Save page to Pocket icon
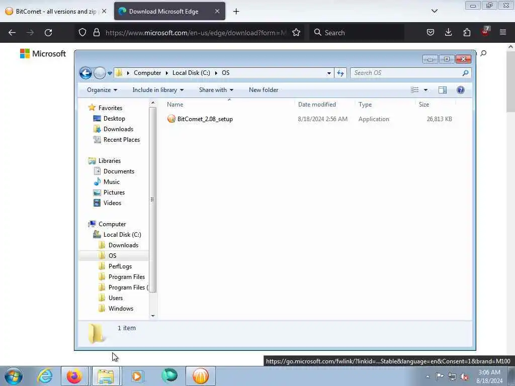515x386 pixels. [431, 33]
